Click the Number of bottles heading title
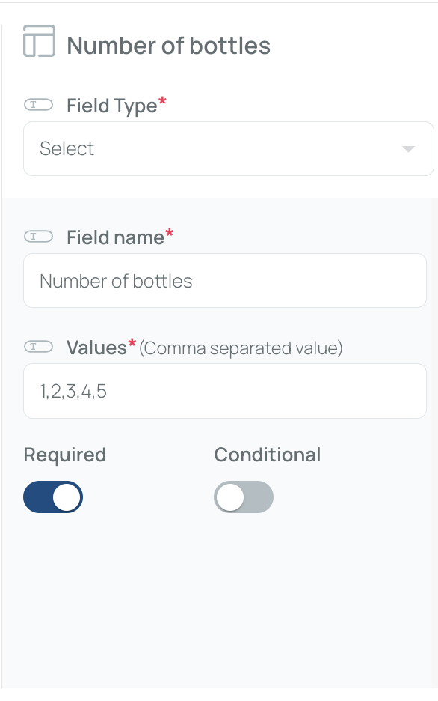This screenshot has height=701, width=438. pyautogui.click(x=169, y=46)
